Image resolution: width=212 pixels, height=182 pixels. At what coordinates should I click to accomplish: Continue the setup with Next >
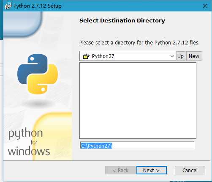click(152, 170)
